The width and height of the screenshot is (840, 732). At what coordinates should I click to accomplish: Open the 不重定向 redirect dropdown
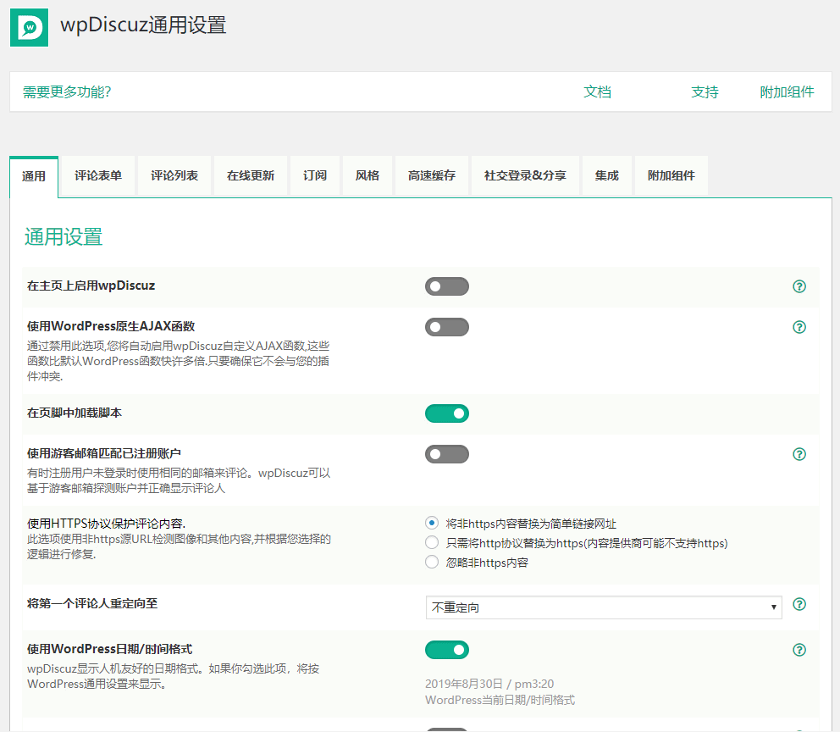(x=604, y=607)
